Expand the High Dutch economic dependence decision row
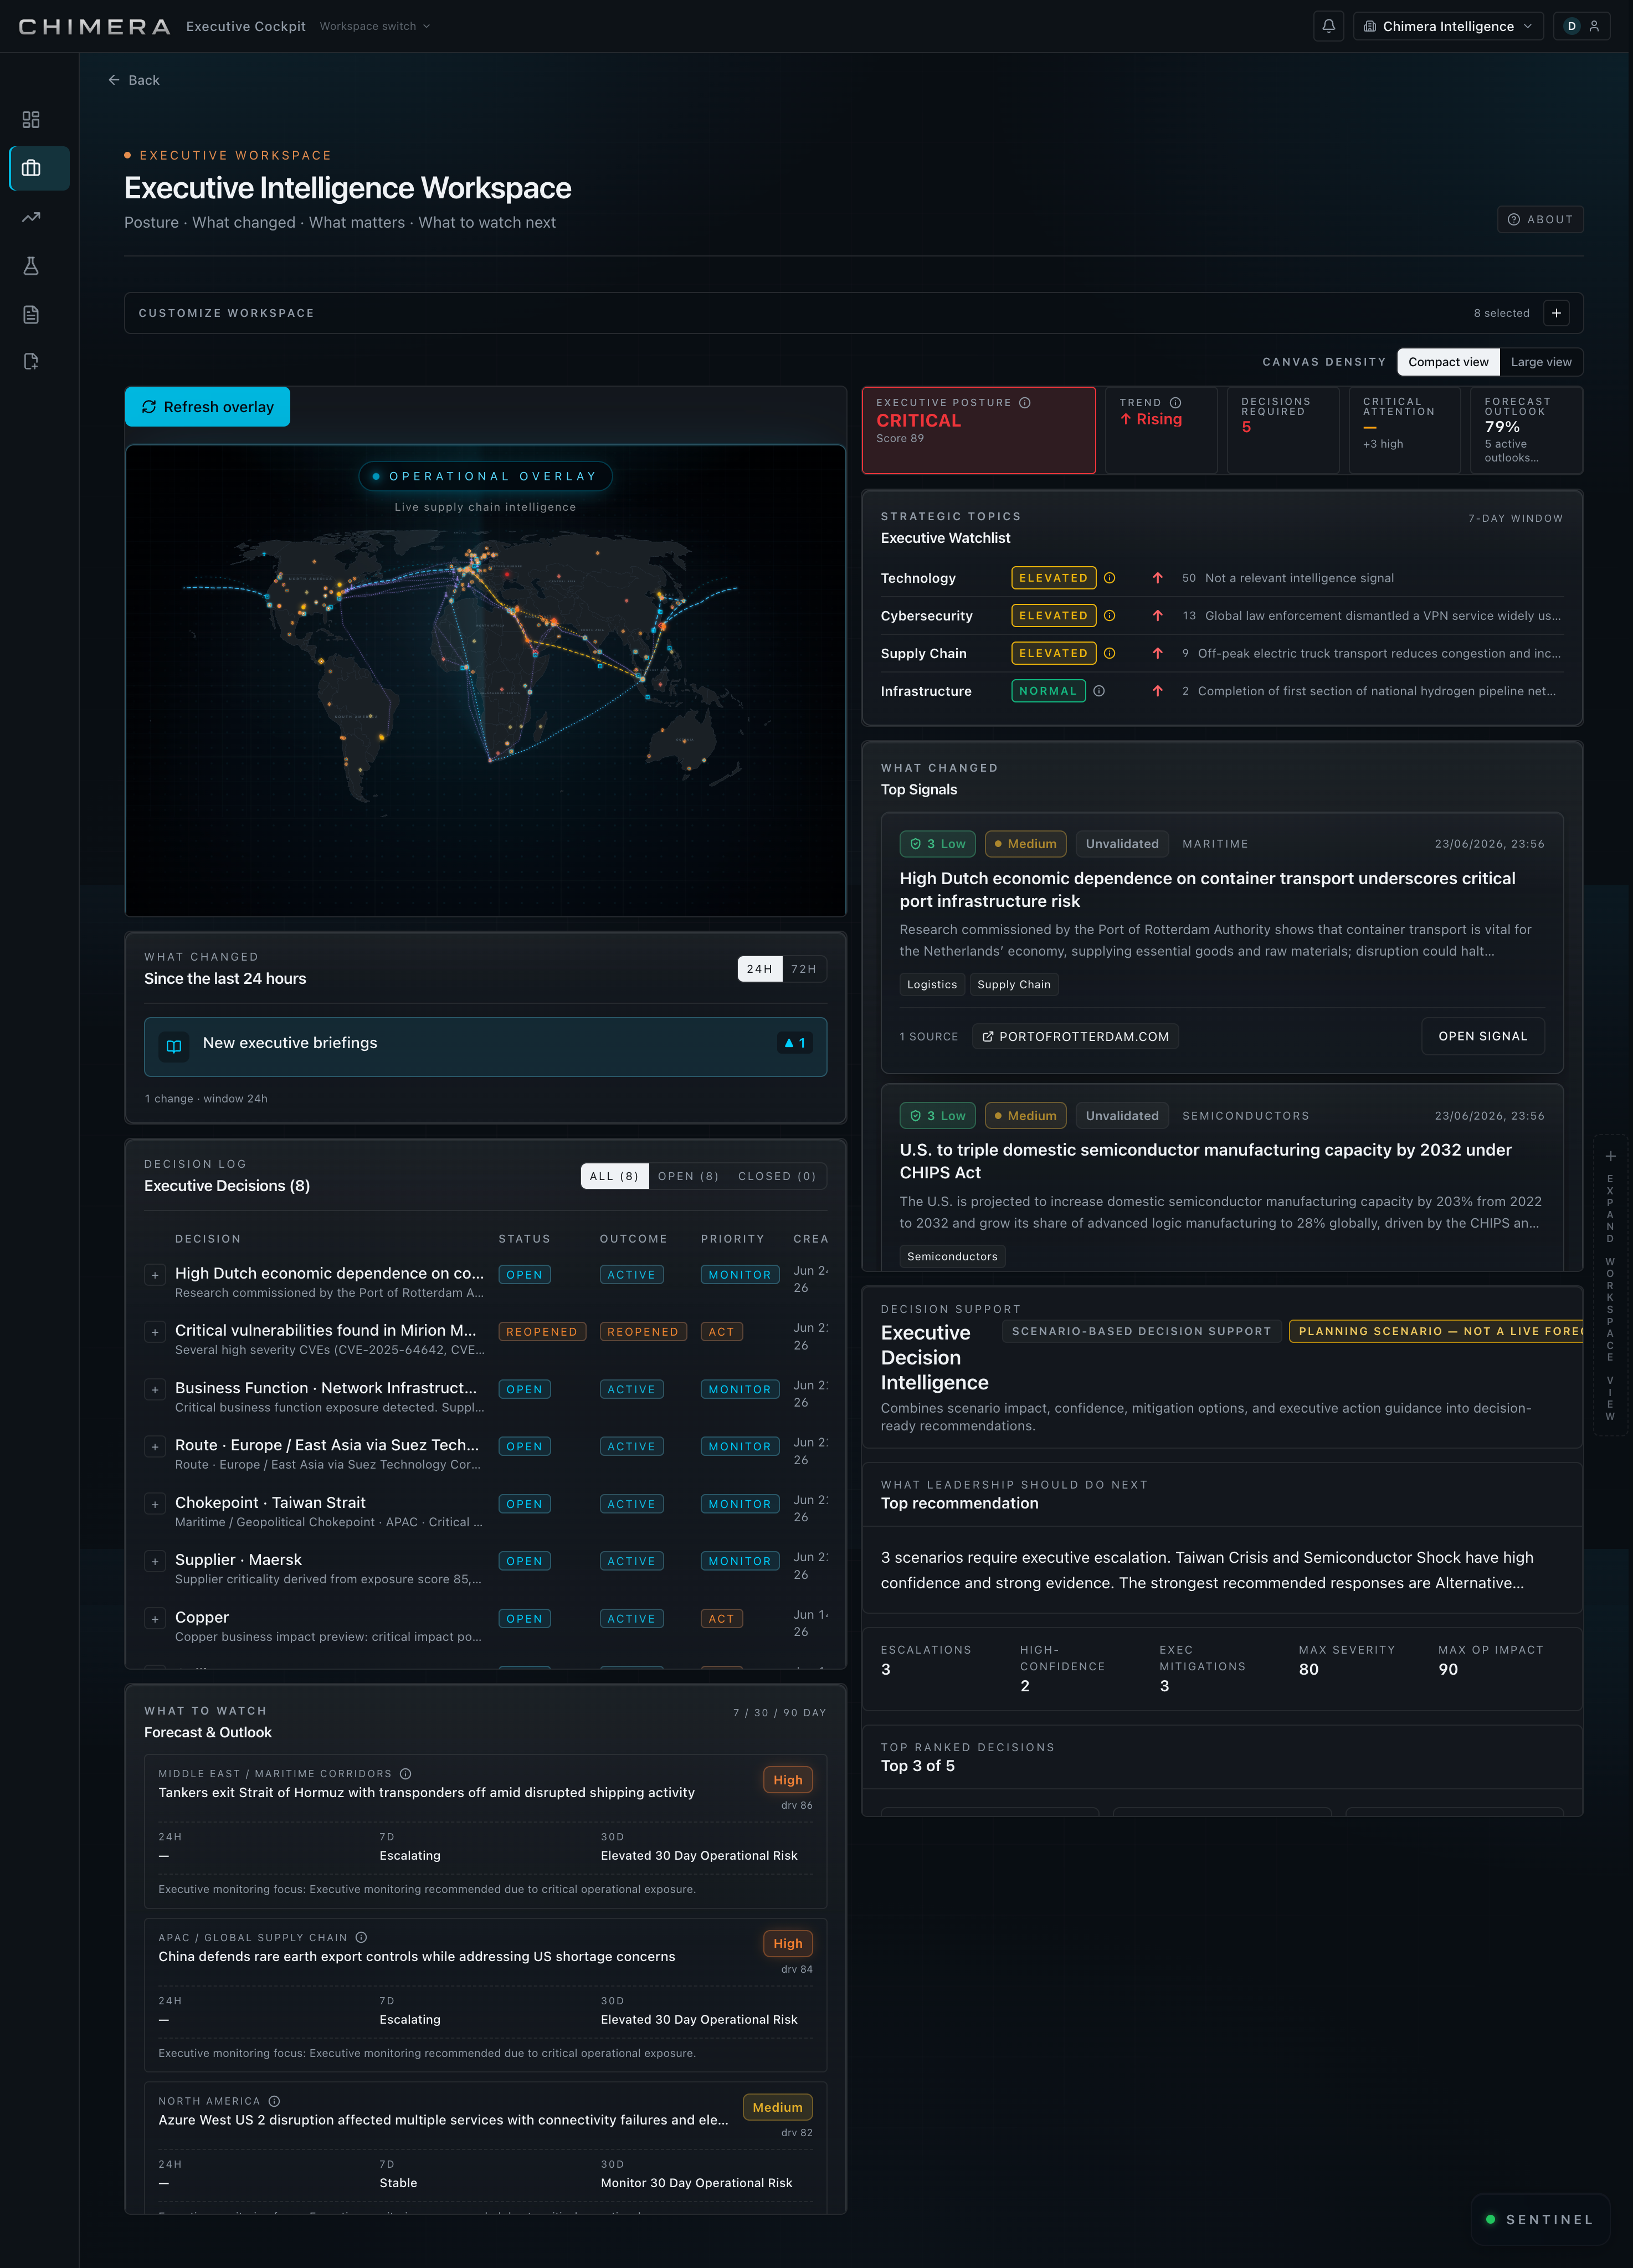Image resolution: width=1633 pixels, height=2268 pixels. [155, 1275]
